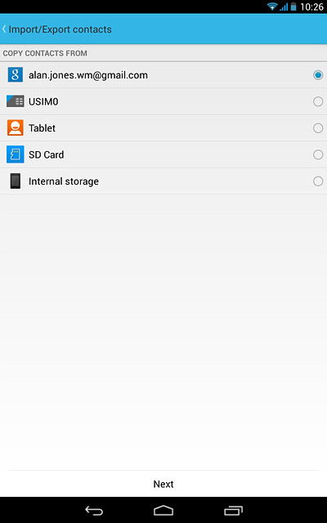Screen dimensions: 327x523
Task: Choose the Internal storage radio button
Action: (x=318, y=181)
